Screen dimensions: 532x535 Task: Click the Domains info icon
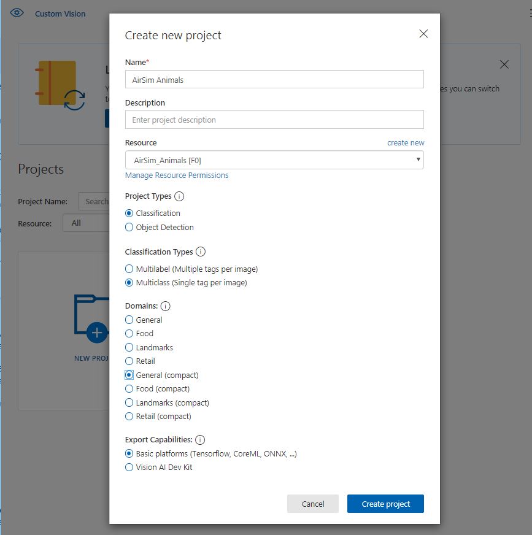[165, 306]
